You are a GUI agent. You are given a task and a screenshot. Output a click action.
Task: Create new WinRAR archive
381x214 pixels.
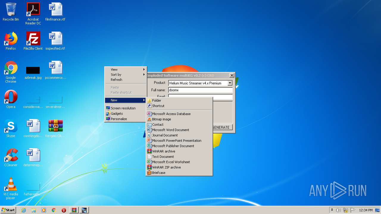[179, 151]
